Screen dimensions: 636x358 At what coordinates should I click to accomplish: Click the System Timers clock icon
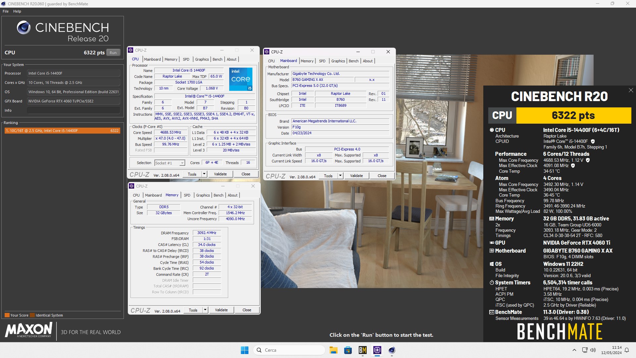point(492,283)
